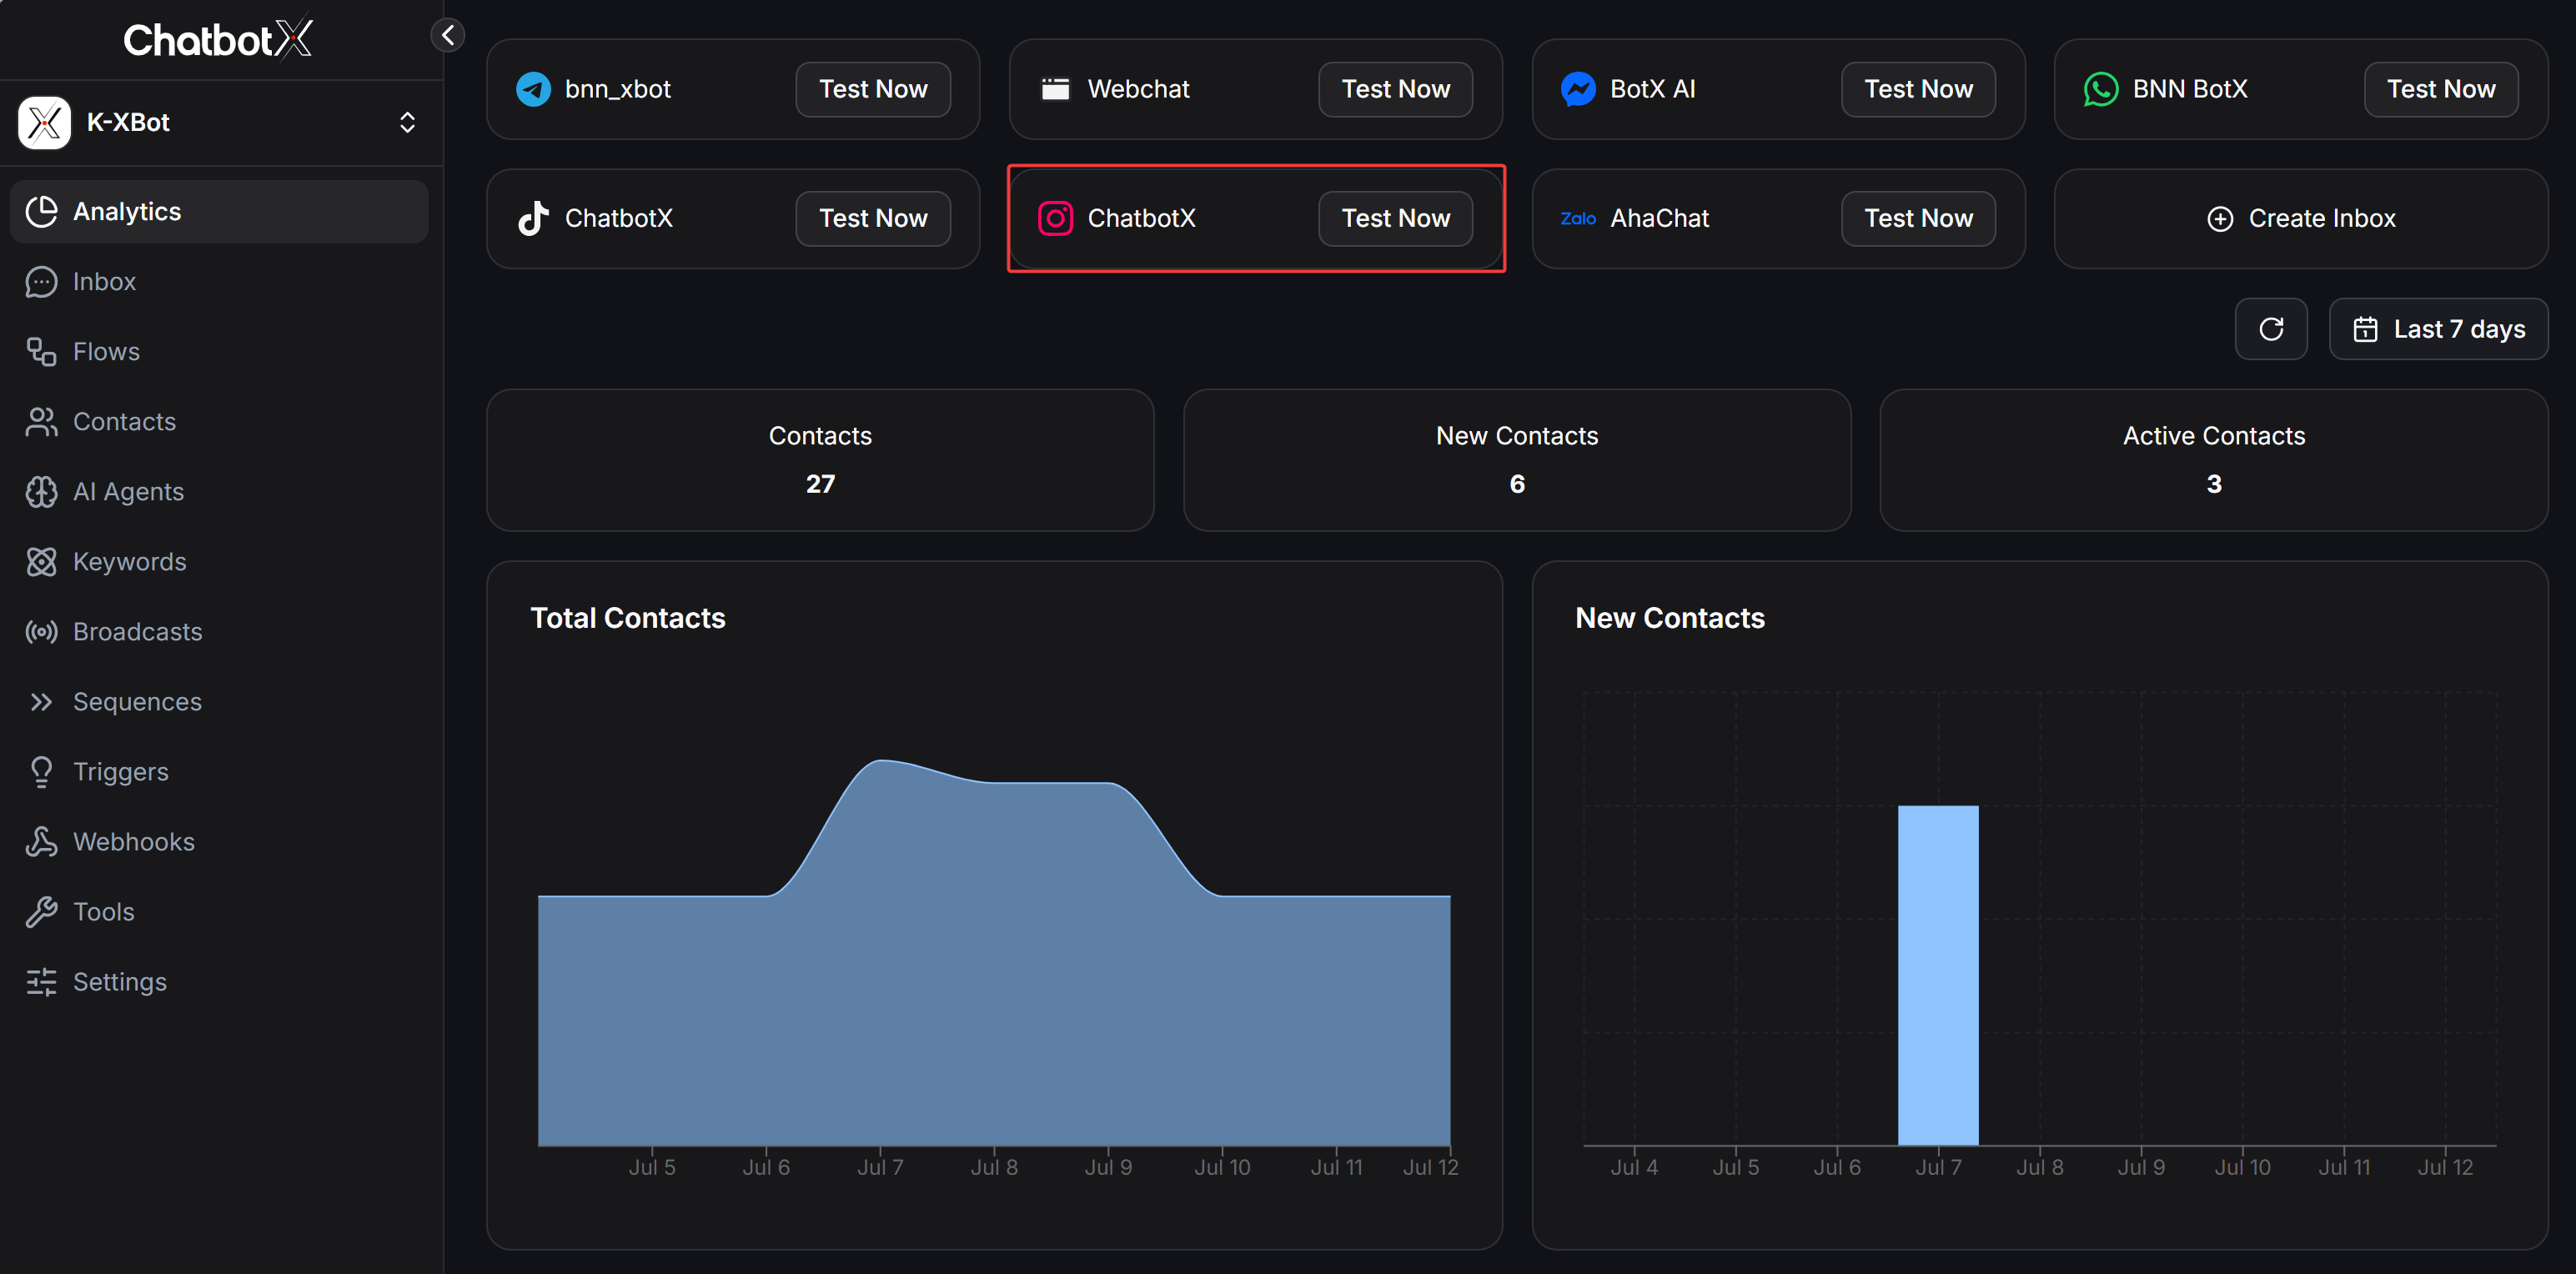Image resolution: width=2576 pixels, height=1274 pixels.
Task: Click the AI Agents brain icon
Action: (41, 491)
